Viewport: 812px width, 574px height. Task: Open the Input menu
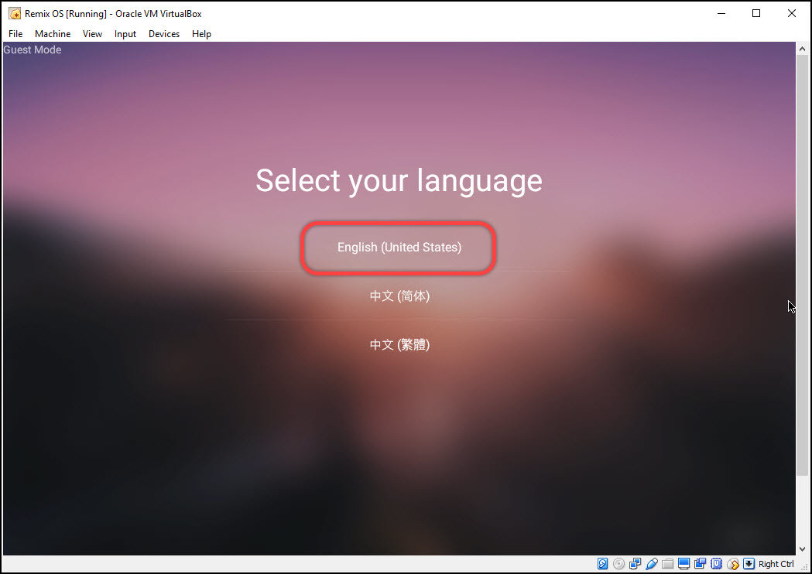click(x=125, y=33)
